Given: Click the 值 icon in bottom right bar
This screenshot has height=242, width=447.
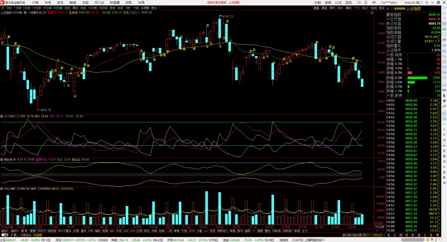Looking at the screenshot, I should (419, 235).
